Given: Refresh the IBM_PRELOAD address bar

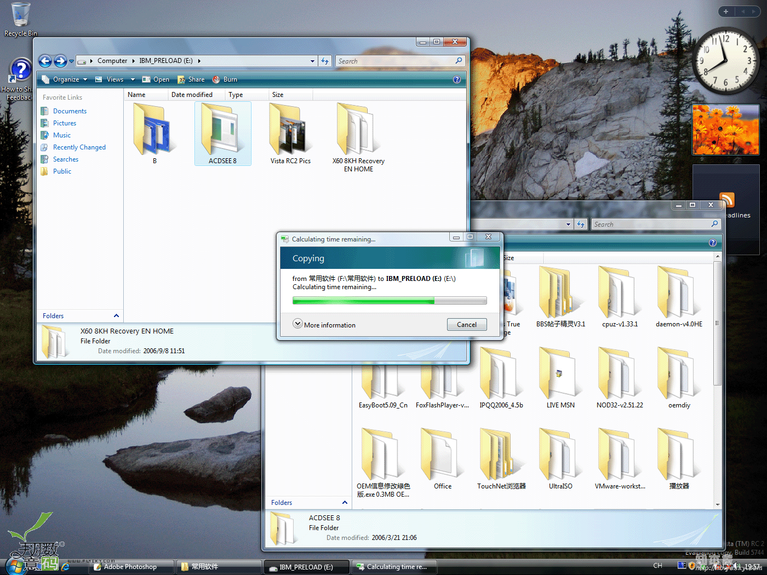Looking at the screenshot, I should coord(325,61).
